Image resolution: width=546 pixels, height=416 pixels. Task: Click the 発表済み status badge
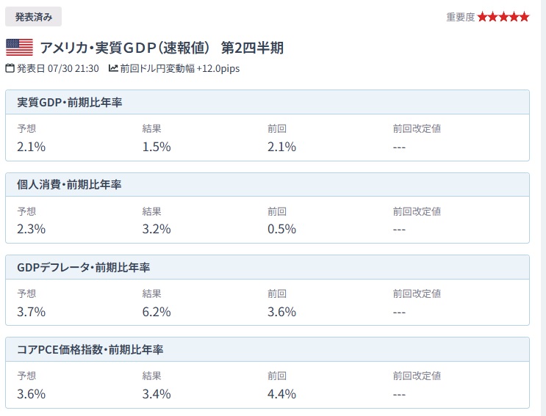(33, 17)
